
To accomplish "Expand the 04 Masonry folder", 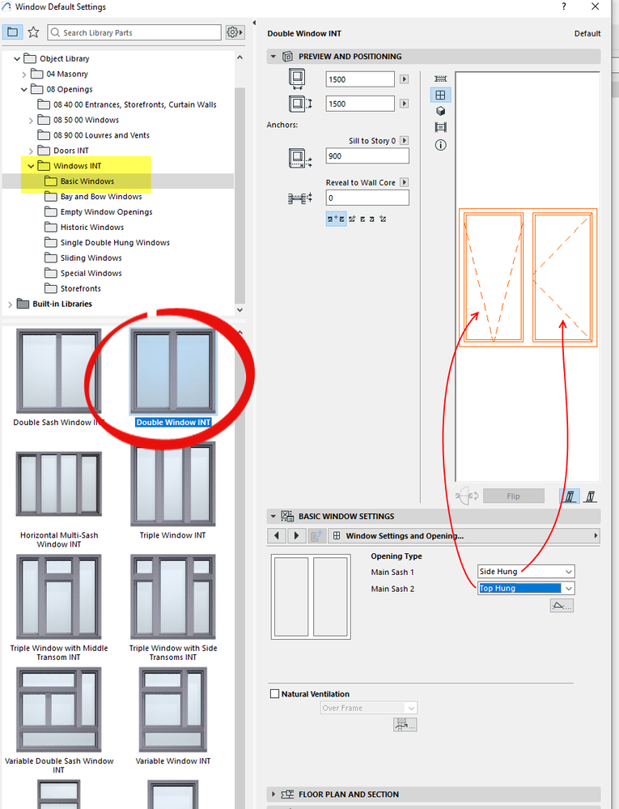I will coord(23,75).
